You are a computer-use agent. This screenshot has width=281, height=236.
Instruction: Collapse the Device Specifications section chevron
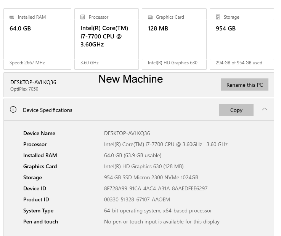(265, 109)
